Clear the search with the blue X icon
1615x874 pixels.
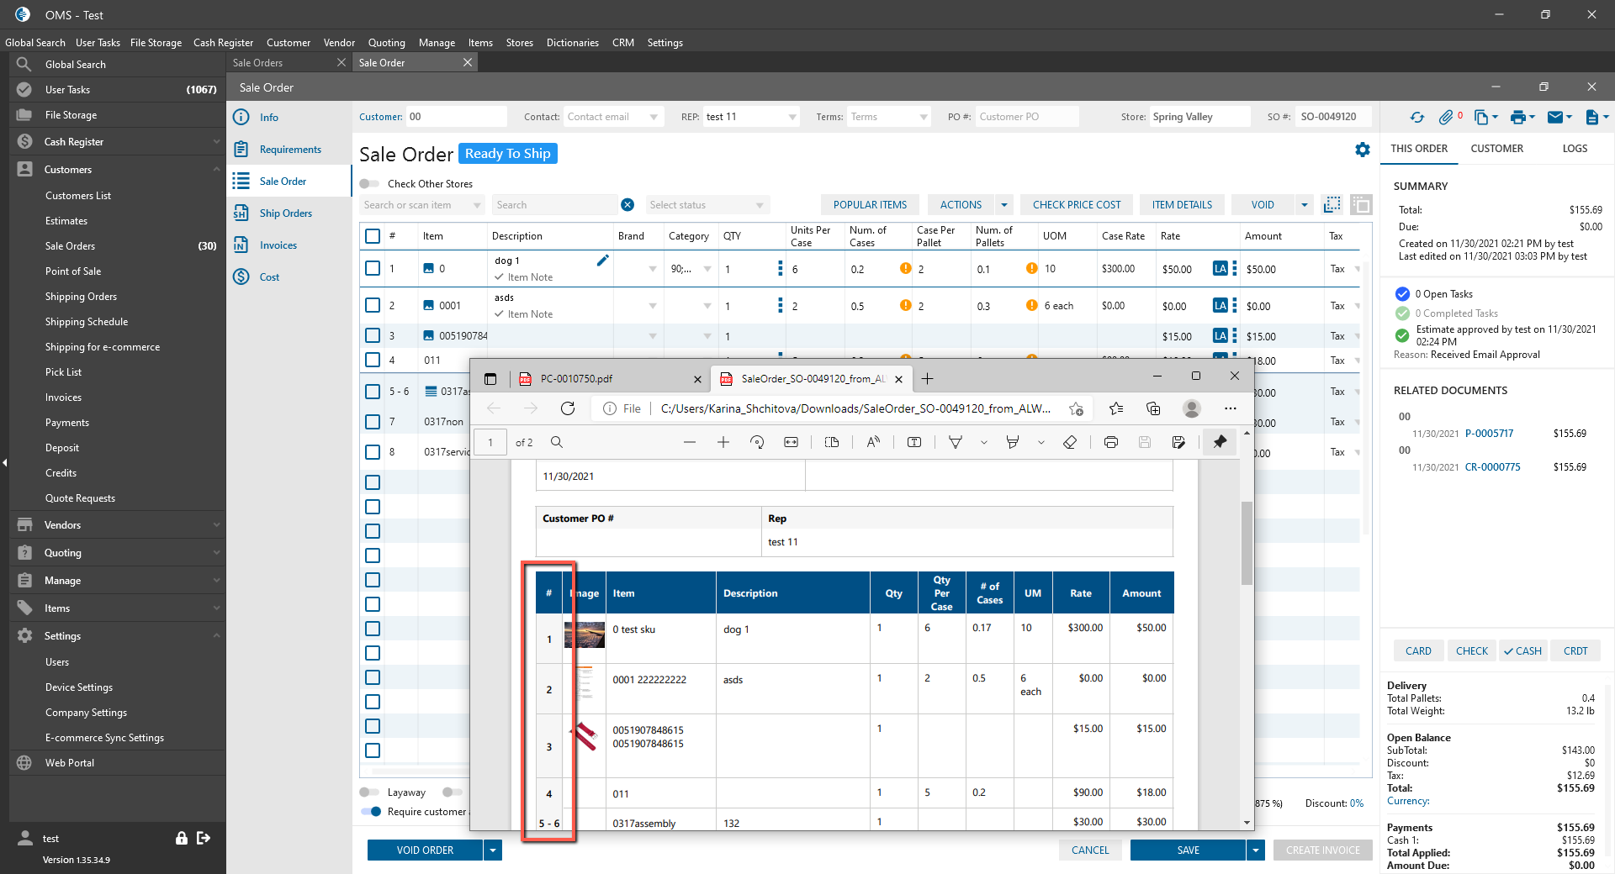coord(627,205)
